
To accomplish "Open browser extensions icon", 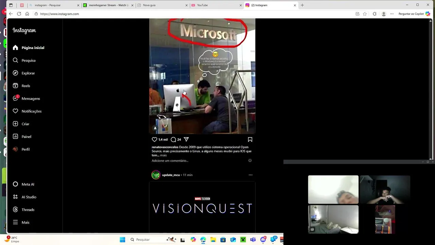I will coord(375,14).
